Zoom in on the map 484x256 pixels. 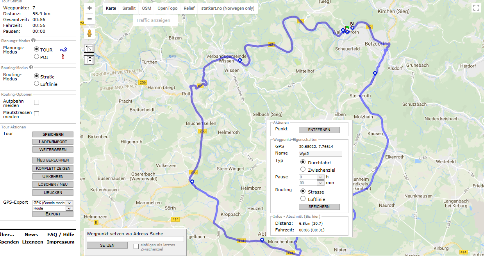89,8
